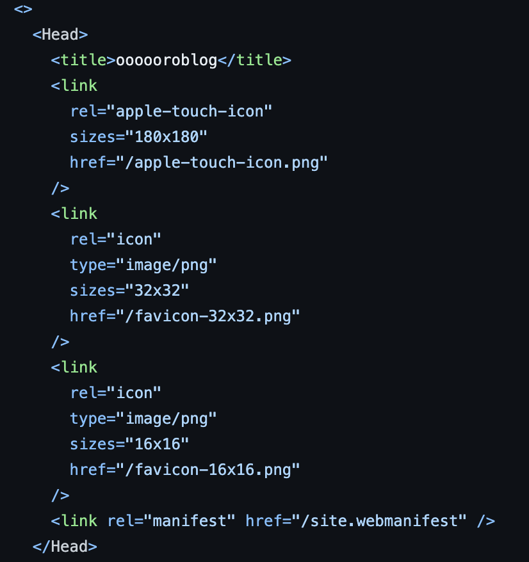Click the closing title tag
The height and width of the screenshot is (562, 529).
click(x=255, y=60)
